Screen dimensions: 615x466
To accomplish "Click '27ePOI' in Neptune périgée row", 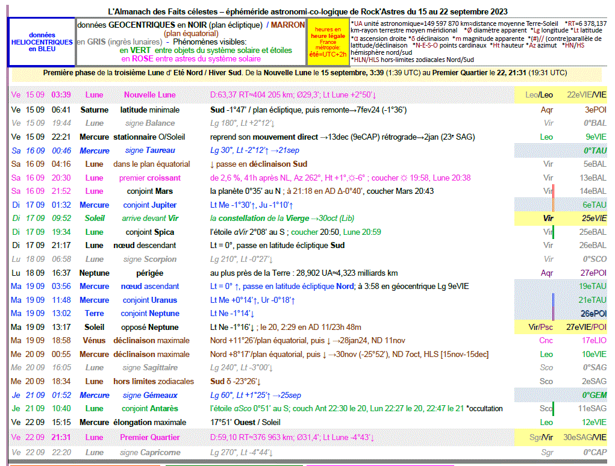I will click(593, 273).
